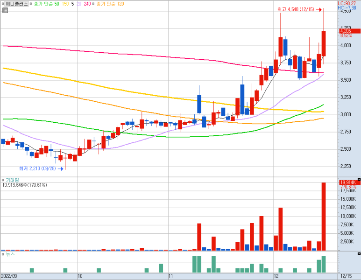This screenshot has height=280, width=361.
Task: Click the 최저 2,210 (09/28) low marker
Action: [x=41, y=168]
